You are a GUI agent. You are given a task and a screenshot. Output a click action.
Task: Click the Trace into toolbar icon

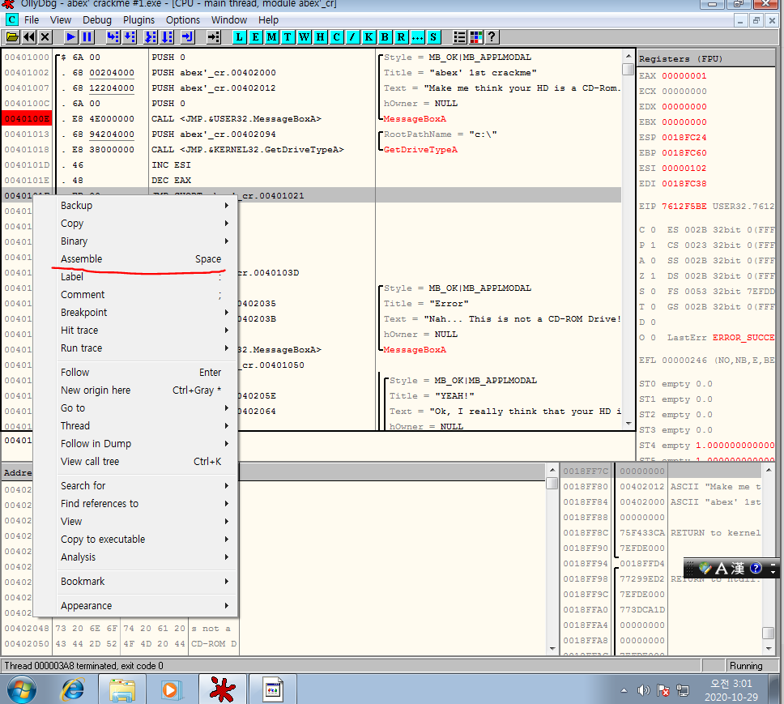(150, 37)
